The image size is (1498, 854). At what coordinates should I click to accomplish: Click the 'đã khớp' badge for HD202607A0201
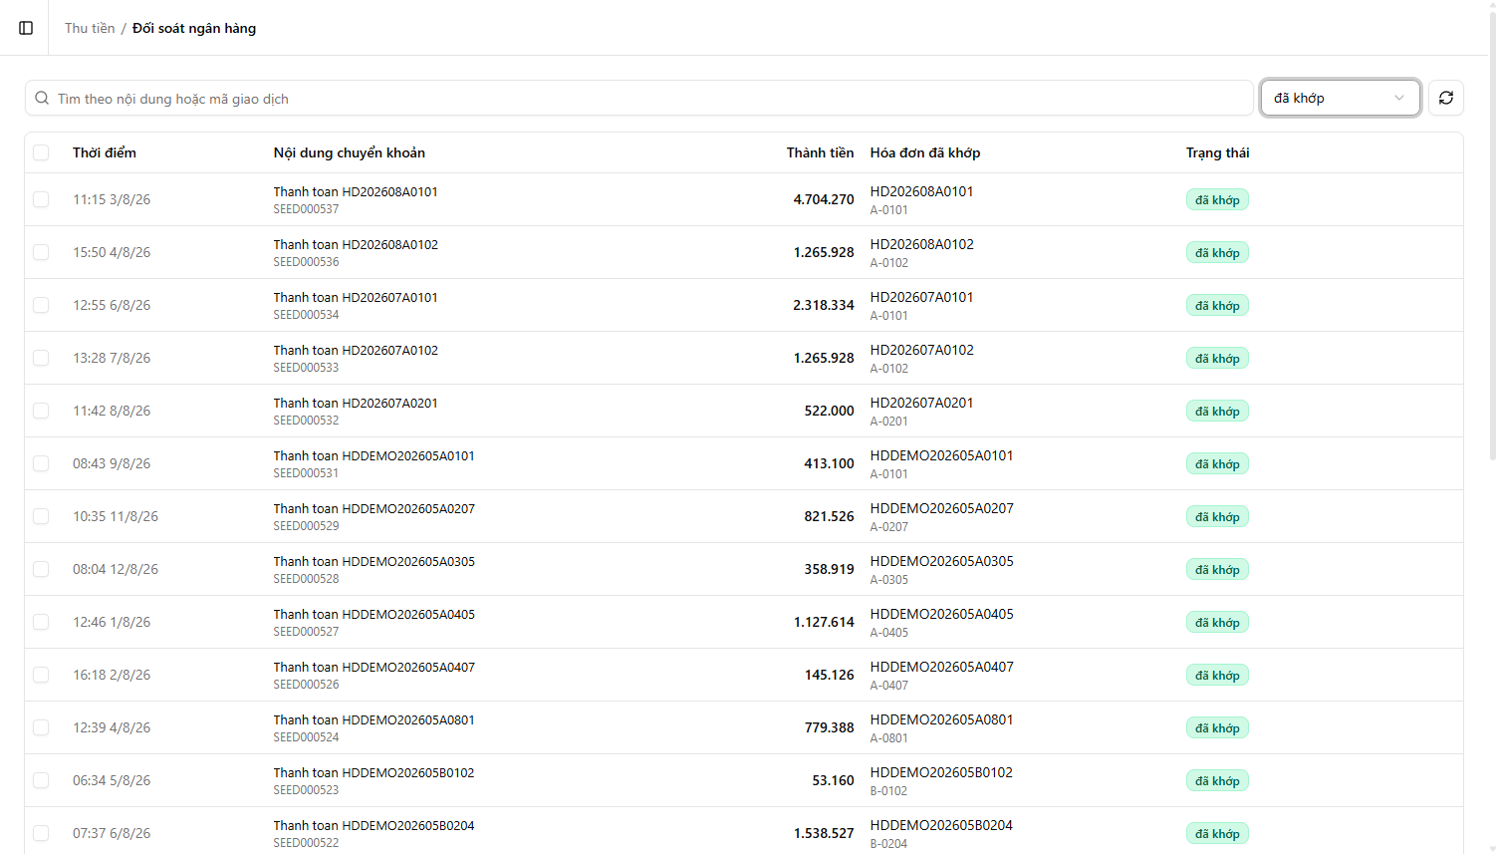pyautogui.click(x=1217, y=411)
